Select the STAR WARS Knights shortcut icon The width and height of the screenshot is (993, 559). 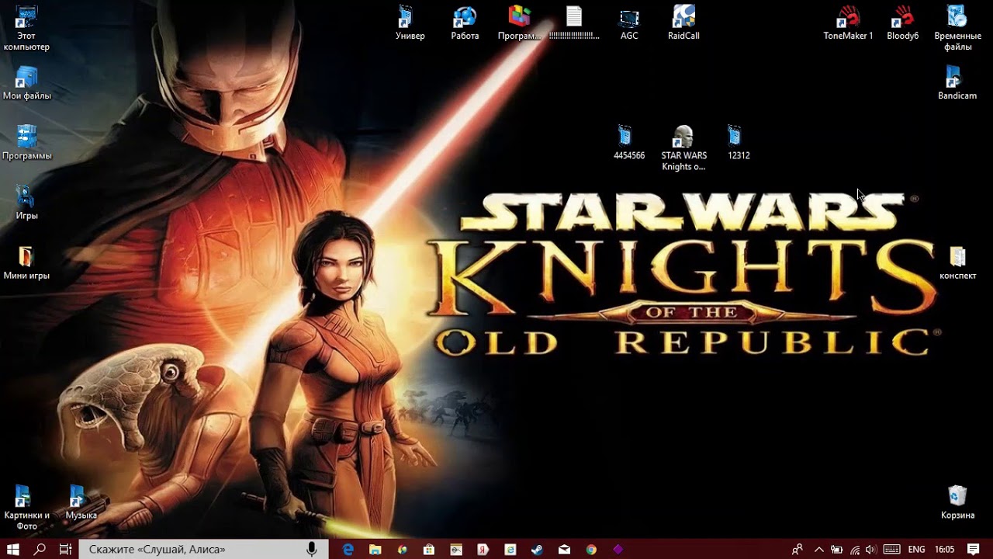pyautogui.click(x=683, y=148)
